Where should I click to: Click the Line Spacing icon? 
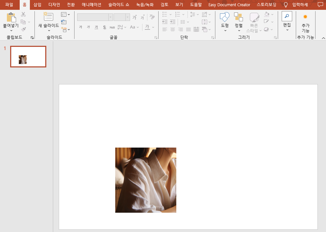192,14
